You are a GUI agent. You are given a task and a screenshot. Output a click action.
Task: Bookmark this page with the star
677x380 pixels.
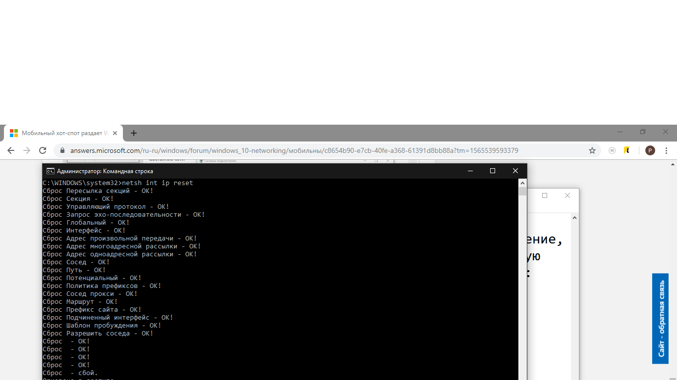(x=592, y=150)
